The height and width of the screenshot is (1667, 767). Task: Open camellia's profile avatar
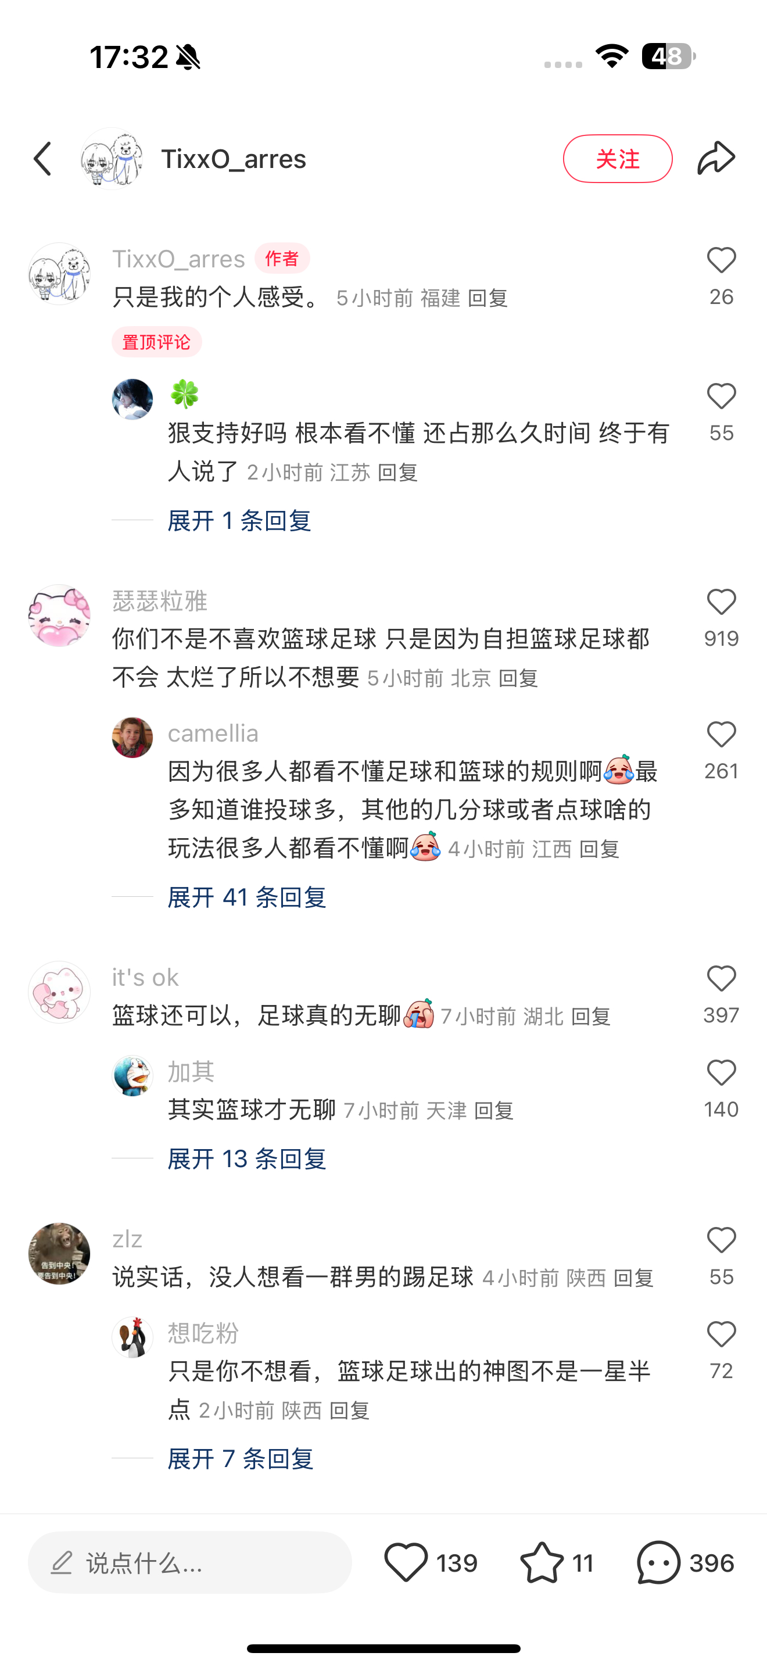[132, 737]
